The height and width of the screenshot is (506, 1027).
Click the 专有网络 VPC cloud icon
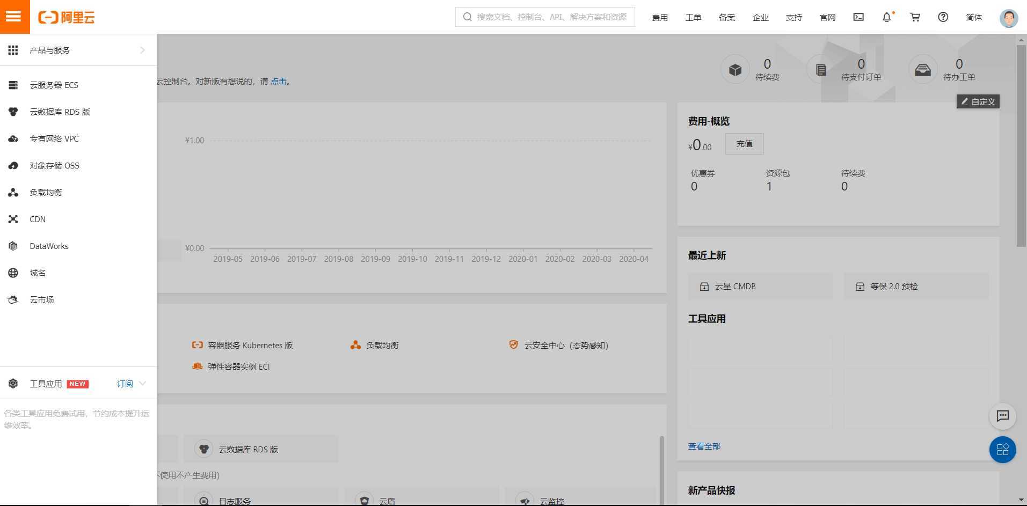13,138
